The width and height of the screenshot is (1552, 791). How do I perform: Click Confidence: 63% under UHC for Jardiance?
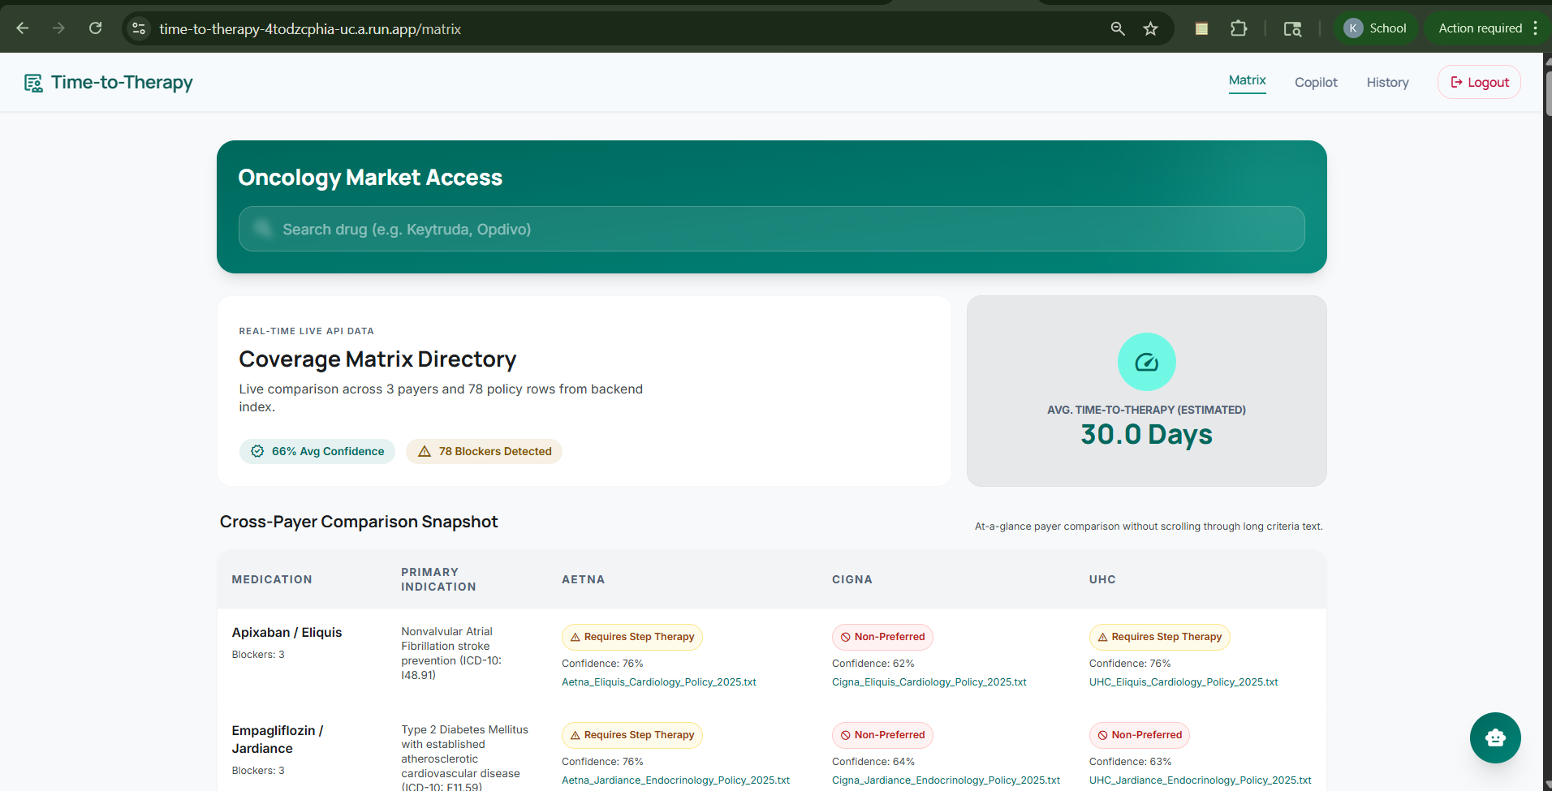click(1131, 762)
